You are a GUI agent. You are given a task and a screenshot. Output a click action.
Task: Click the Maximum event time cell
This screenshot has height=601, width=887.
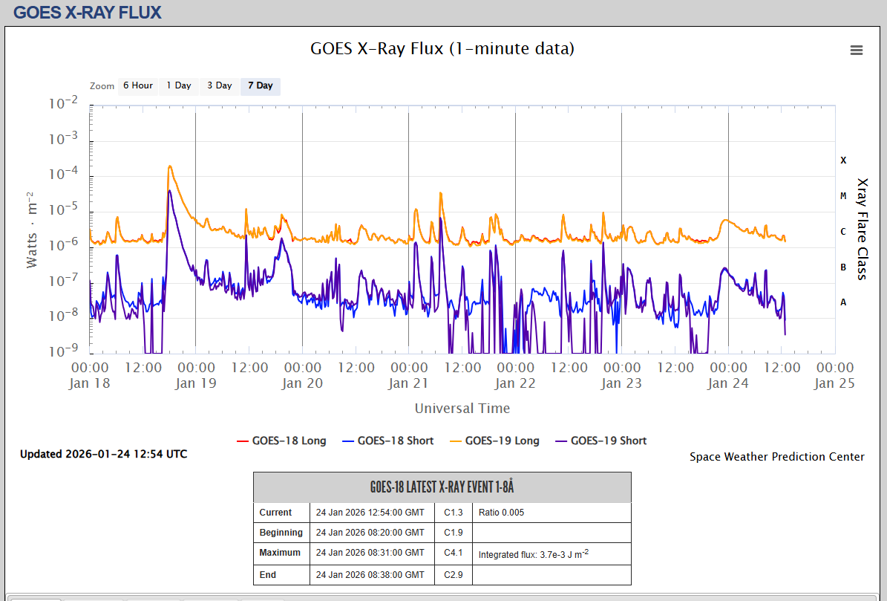[370, 553]
